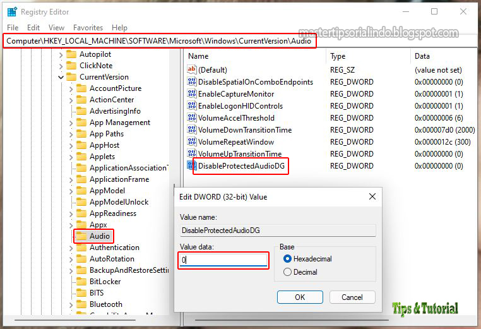Open the Help menu

[x=119, y=28]
